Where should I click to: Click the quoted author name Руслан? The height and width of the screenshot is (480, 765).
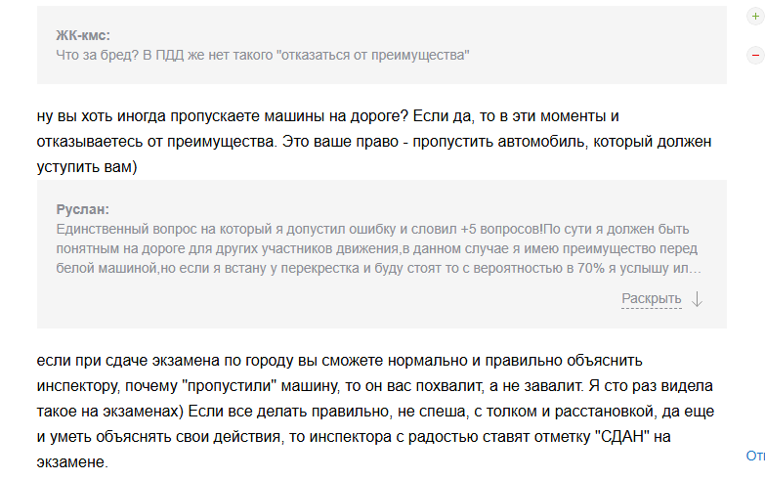tap(82, 209)
